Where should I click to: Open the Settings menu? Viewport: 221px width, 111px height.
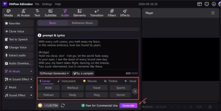(x=47, y=4)
